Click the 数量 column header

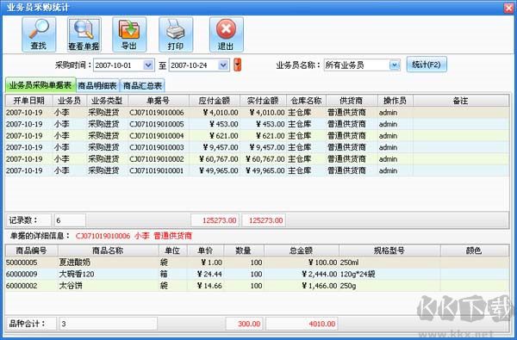click(x=243, y=250)
